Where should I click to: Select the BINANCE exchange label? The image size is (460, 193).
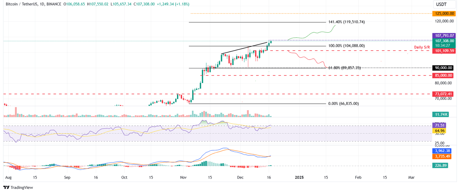click(x=54, y=4)
